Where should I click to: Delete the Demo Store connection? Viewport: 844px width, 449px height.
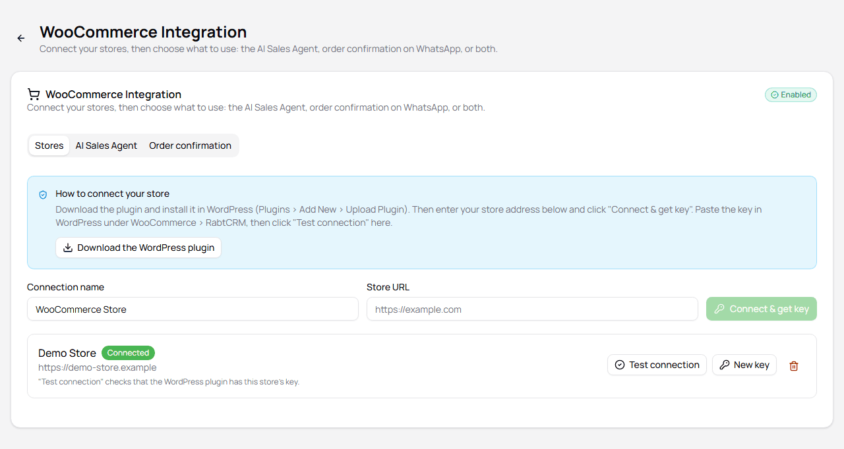(794, 365)
